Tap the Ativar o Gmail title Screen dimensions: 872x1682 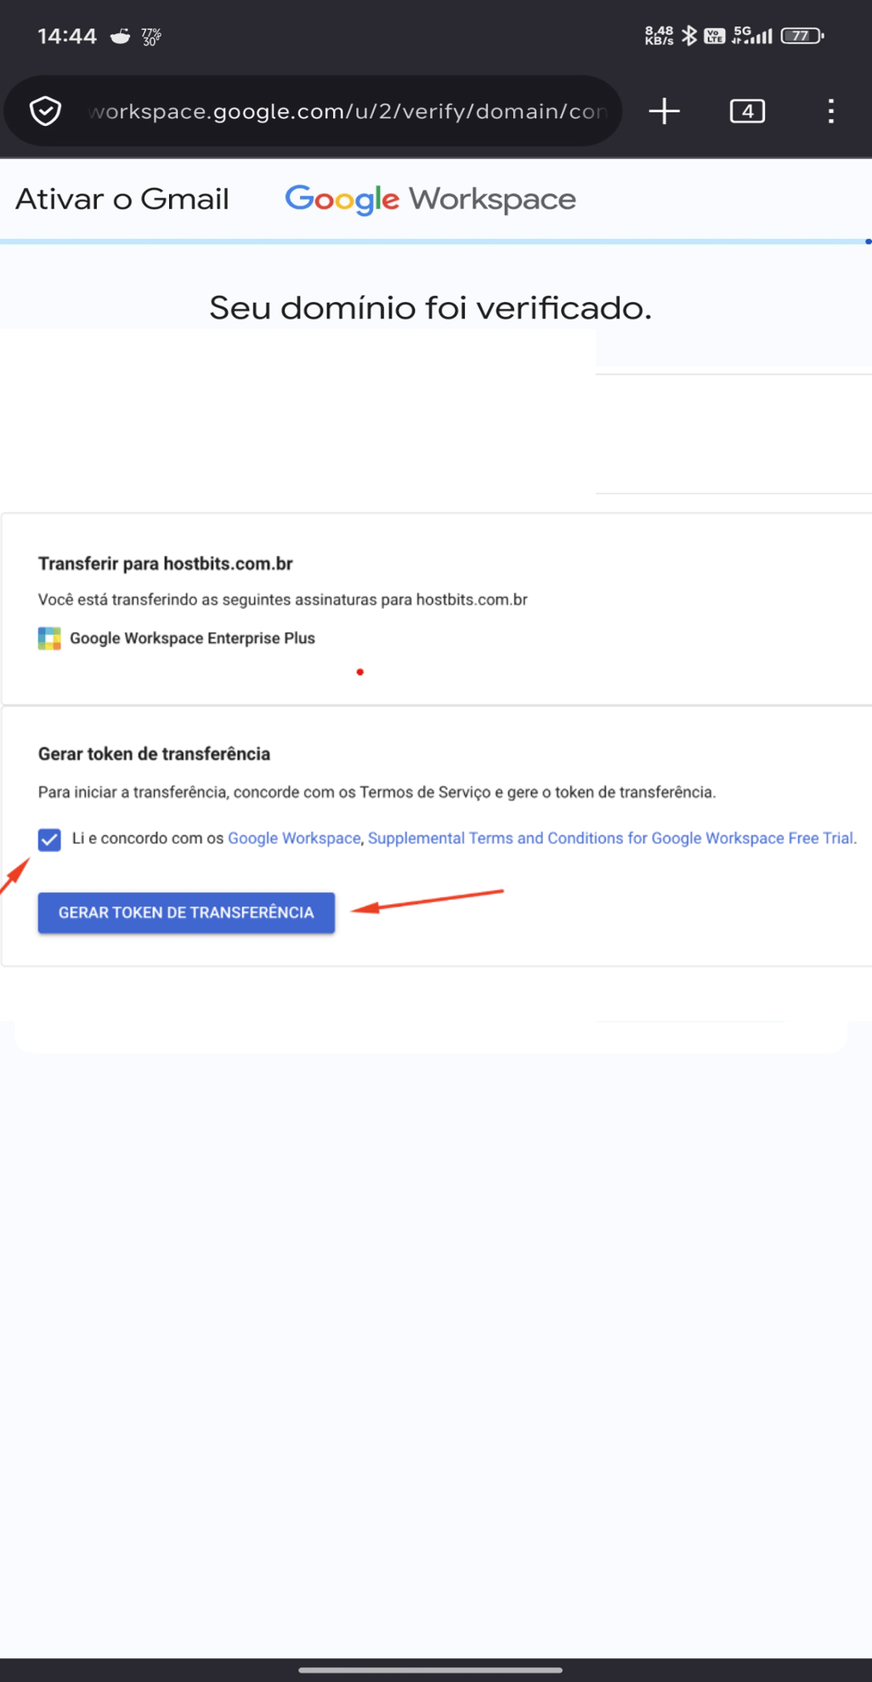(122, 200)
